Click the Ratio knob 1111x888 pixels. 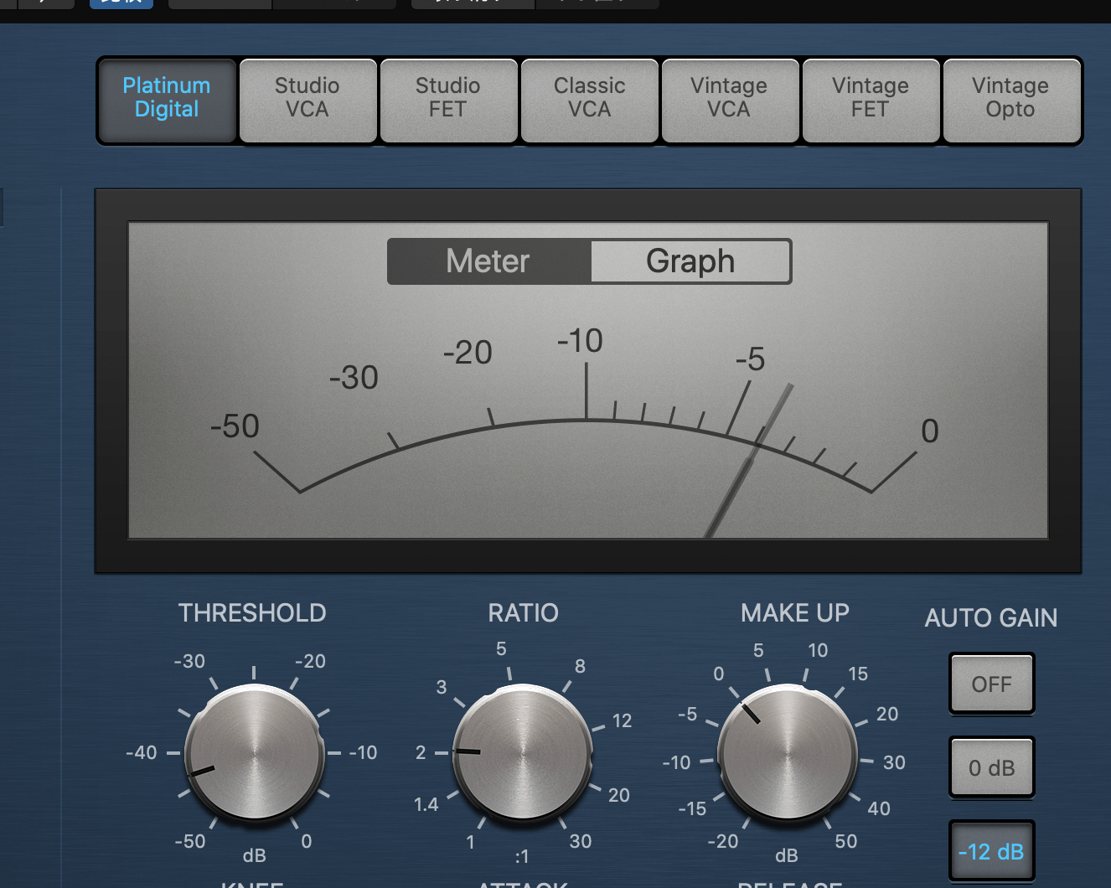pyautogui.click(x=522, y=753)
